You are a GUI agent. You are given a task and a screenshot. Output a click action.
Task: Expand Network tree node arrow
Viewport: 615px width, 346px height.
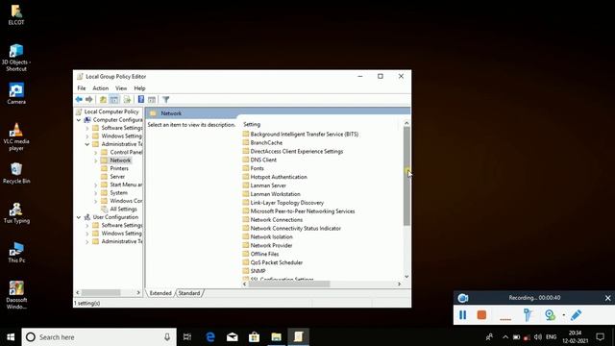95,161
